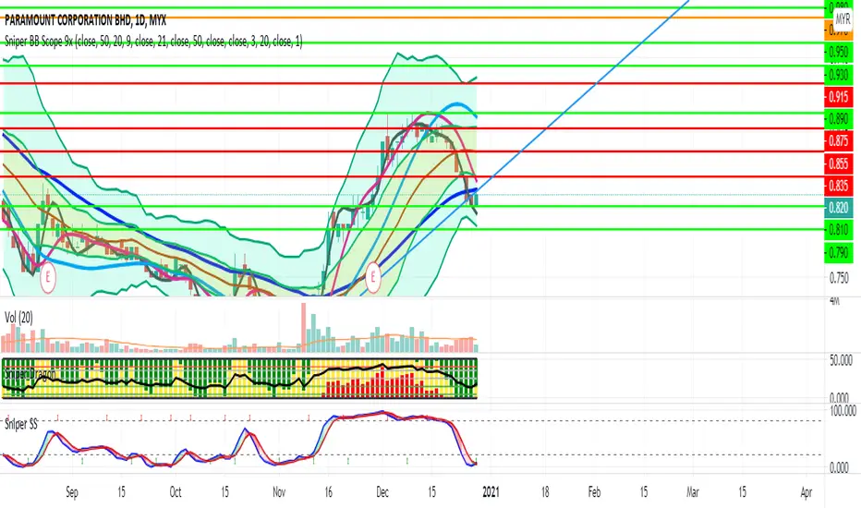Click the earnings E marker just before December
861x508 pixels.
[x=373, y=277]
